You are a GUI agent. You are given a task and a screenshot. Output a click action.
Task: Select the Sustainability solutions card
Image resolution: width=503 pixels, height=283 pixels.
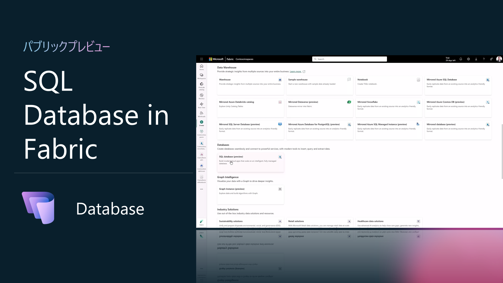251,223
